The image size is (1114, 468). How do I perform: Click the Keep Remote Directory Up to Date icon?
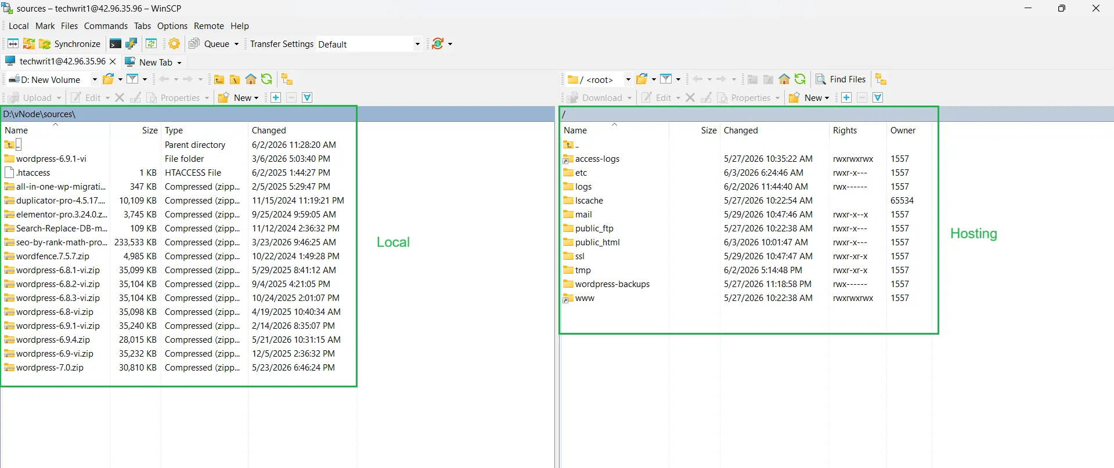point(151,43)
